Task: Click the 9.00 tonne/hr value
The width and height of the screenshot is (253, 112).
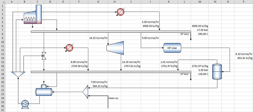Action: (150, 38)
